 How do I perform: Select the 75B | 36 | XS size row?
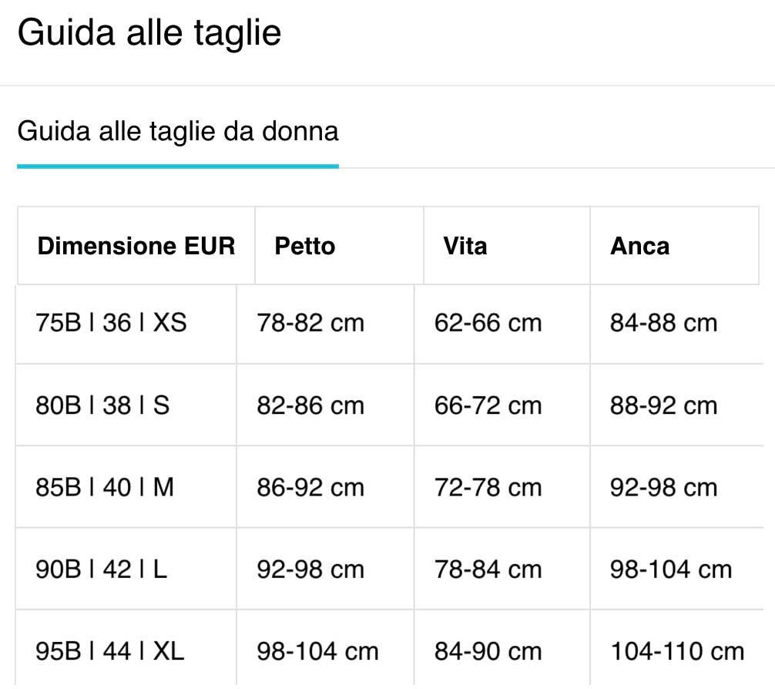click(x=112, y=323)
